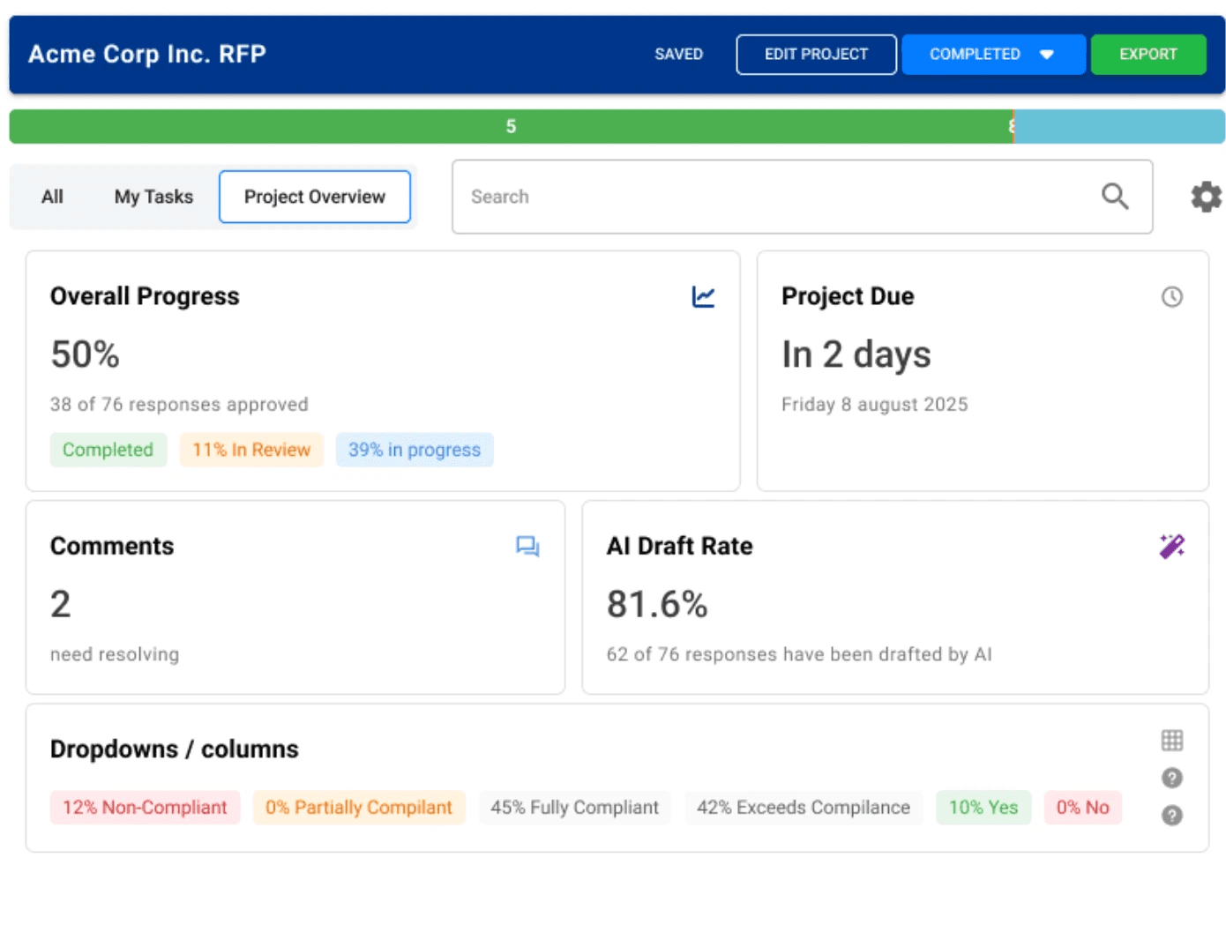Select the 42% Exceeds Compliance tag
The width and height of the screenshot is (1226, 947).
pyautogui.click(x=804, y=808)
